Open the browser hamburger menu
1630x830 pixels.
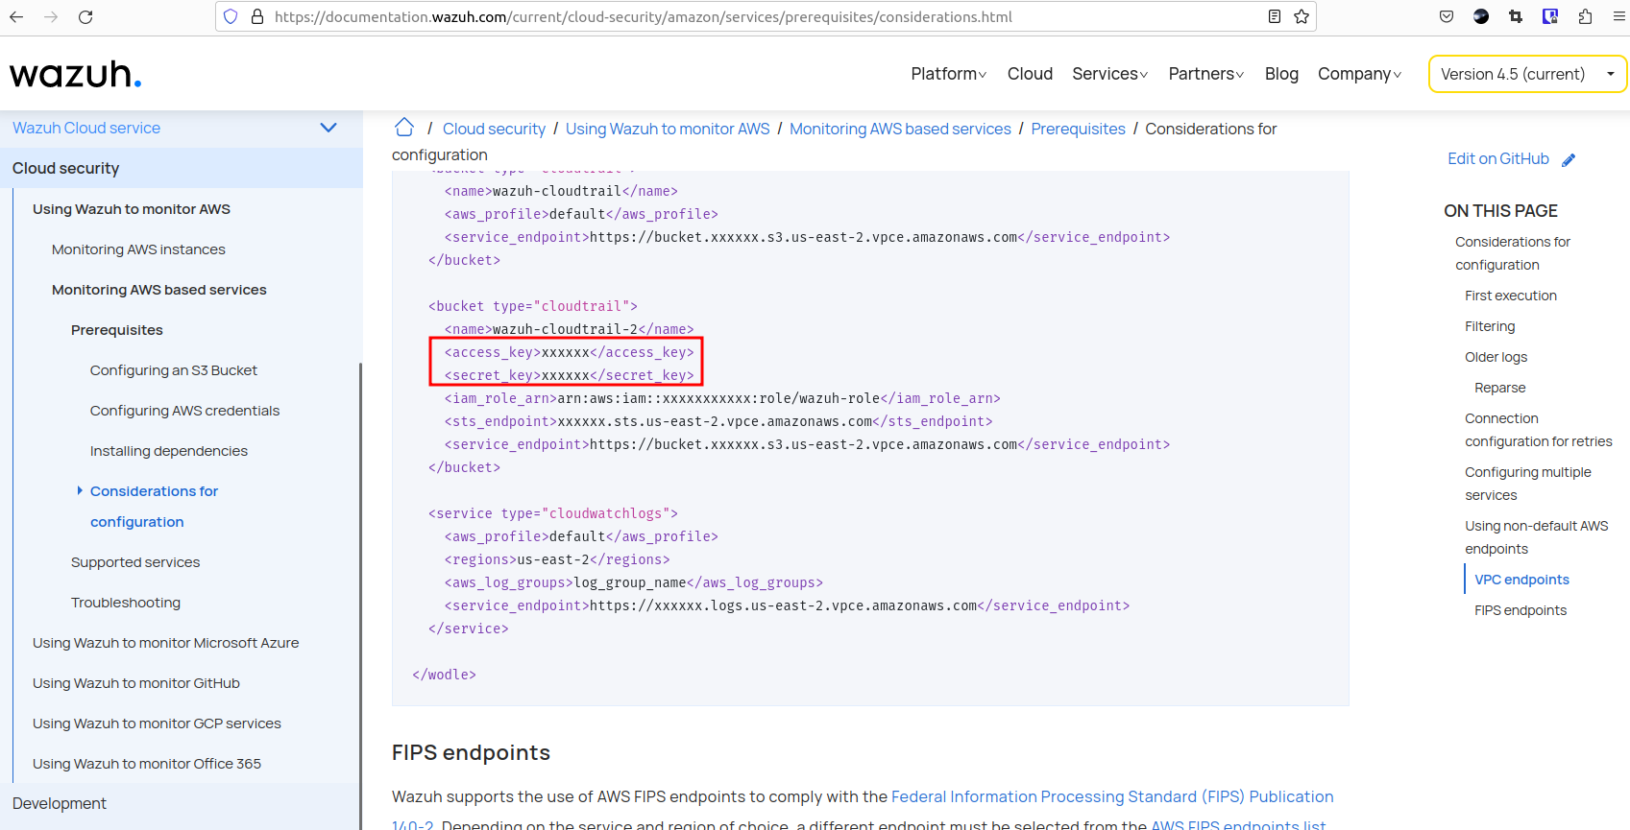1619,16
